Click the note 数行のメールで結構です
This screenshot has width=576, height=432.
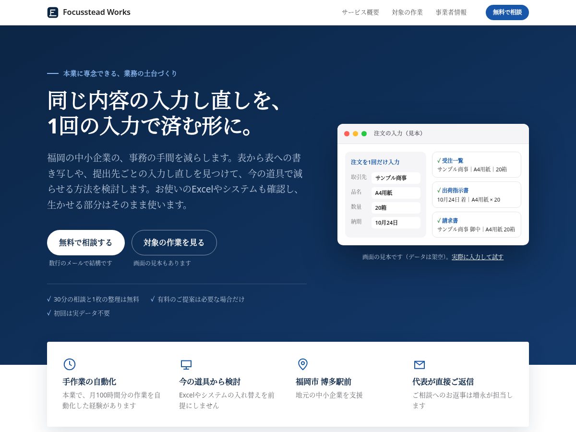pos(81,263)
